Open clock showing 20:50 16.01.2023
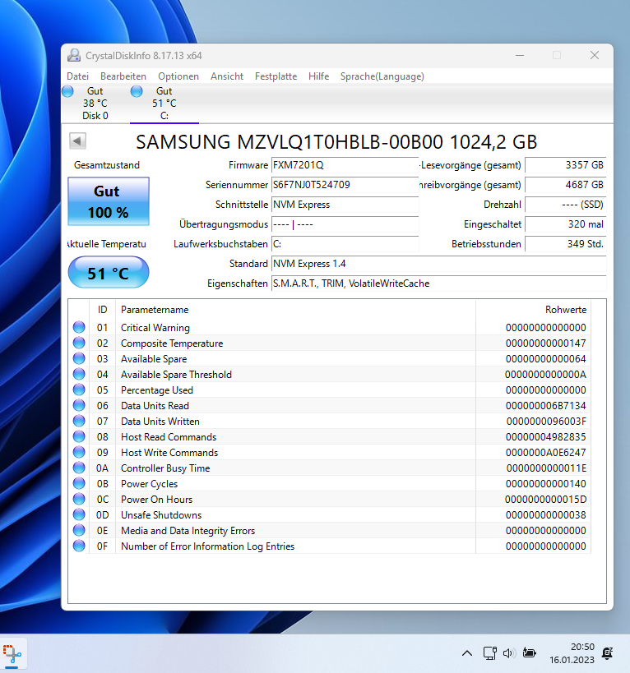 click(572, 653)
